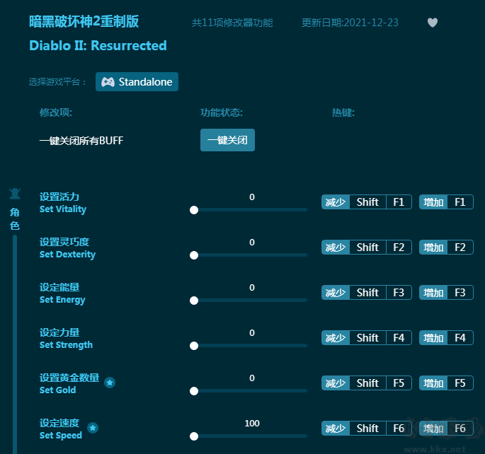
Task: Click 增加 for Set Energy
Action: click(x=433, y=293)
